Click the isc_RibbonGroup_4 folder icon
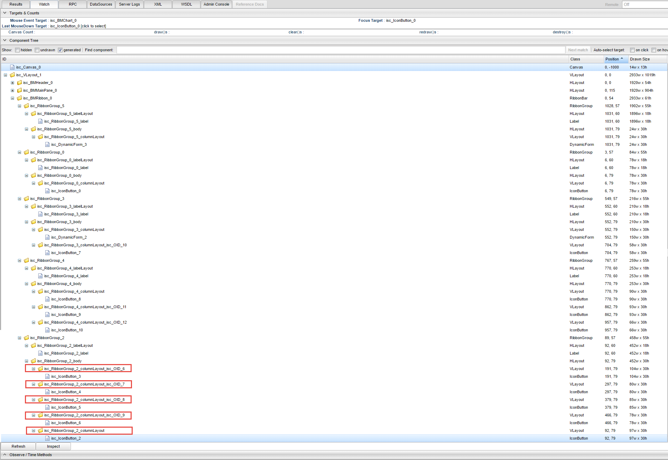The height and width of the screenshot is (460, 668). pos(26,260)
